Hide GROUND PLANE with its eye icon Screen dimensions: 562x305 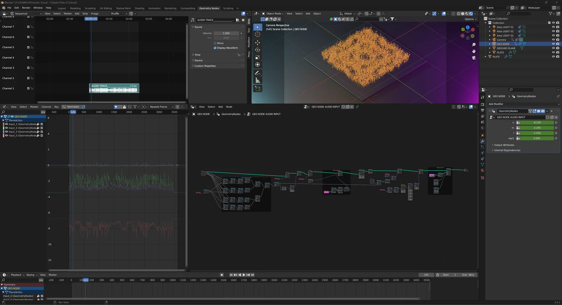[x=553, y=48]
